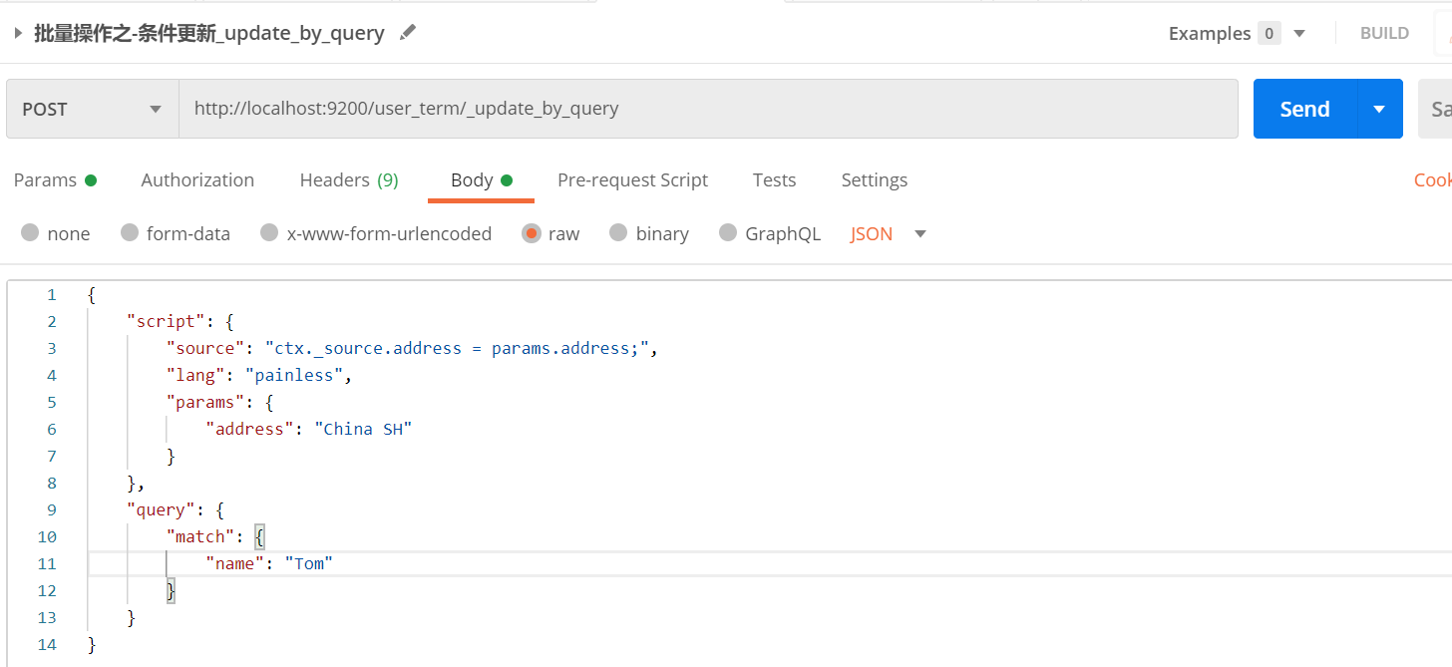Image resolution: width=1452 pixels, height=667 pixels.
Task: Open the Headers (9) tab
Action: (x=349, y=180)
